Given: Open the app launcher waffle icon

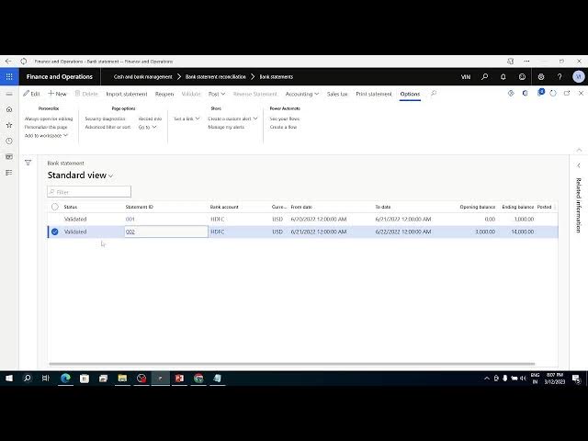Looking at the screenshot, I should 9,77.
